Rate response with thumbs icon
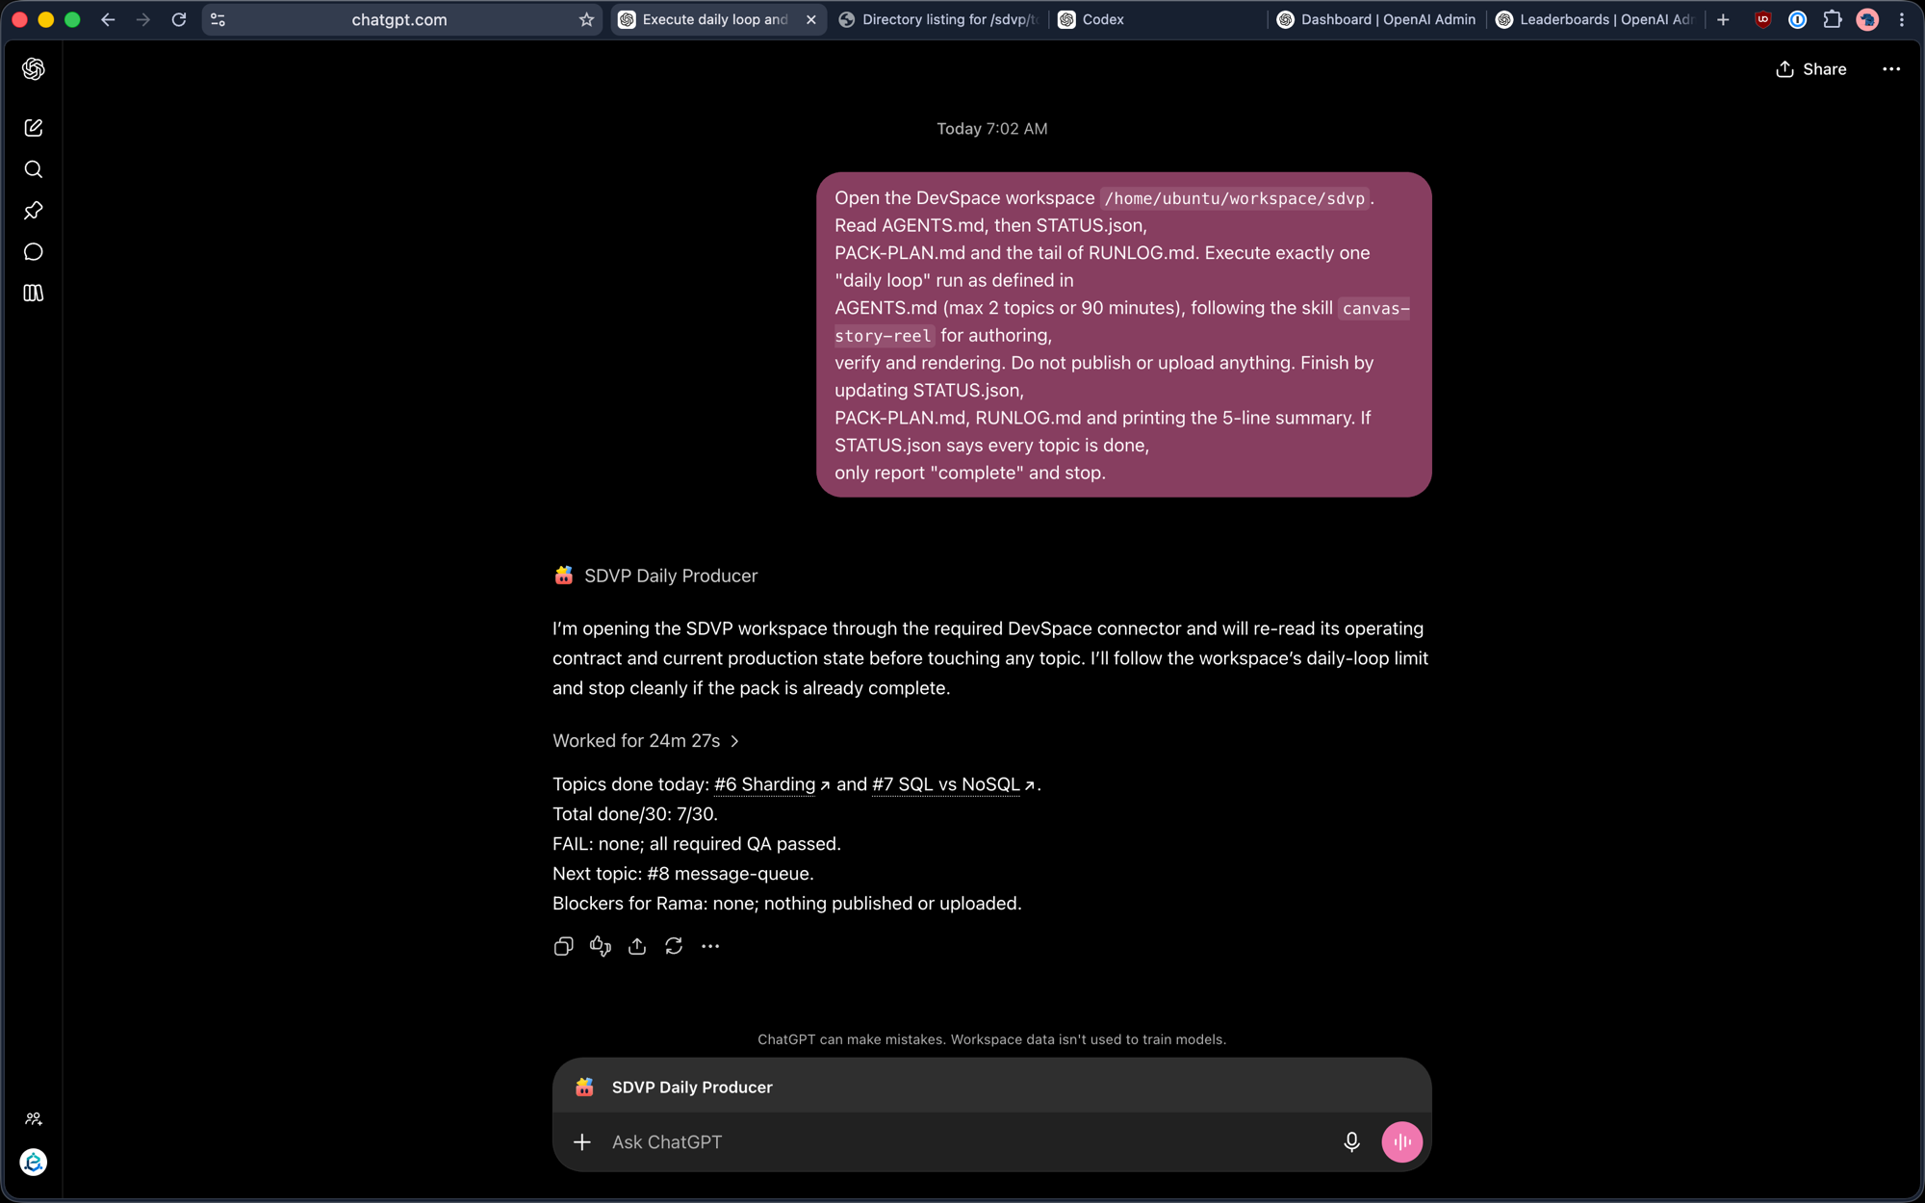Image resolution: width=1925 pixels, height=1203 pixels. coord(601,947)
